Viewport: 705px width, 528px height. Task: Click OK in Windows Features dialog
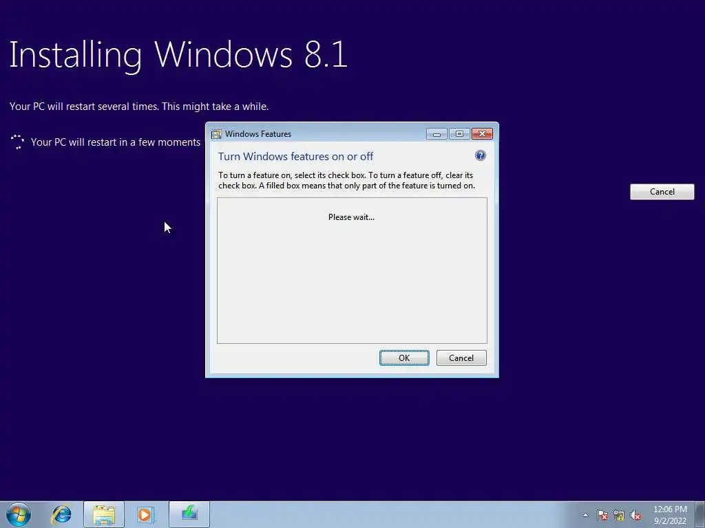point(404,357)
